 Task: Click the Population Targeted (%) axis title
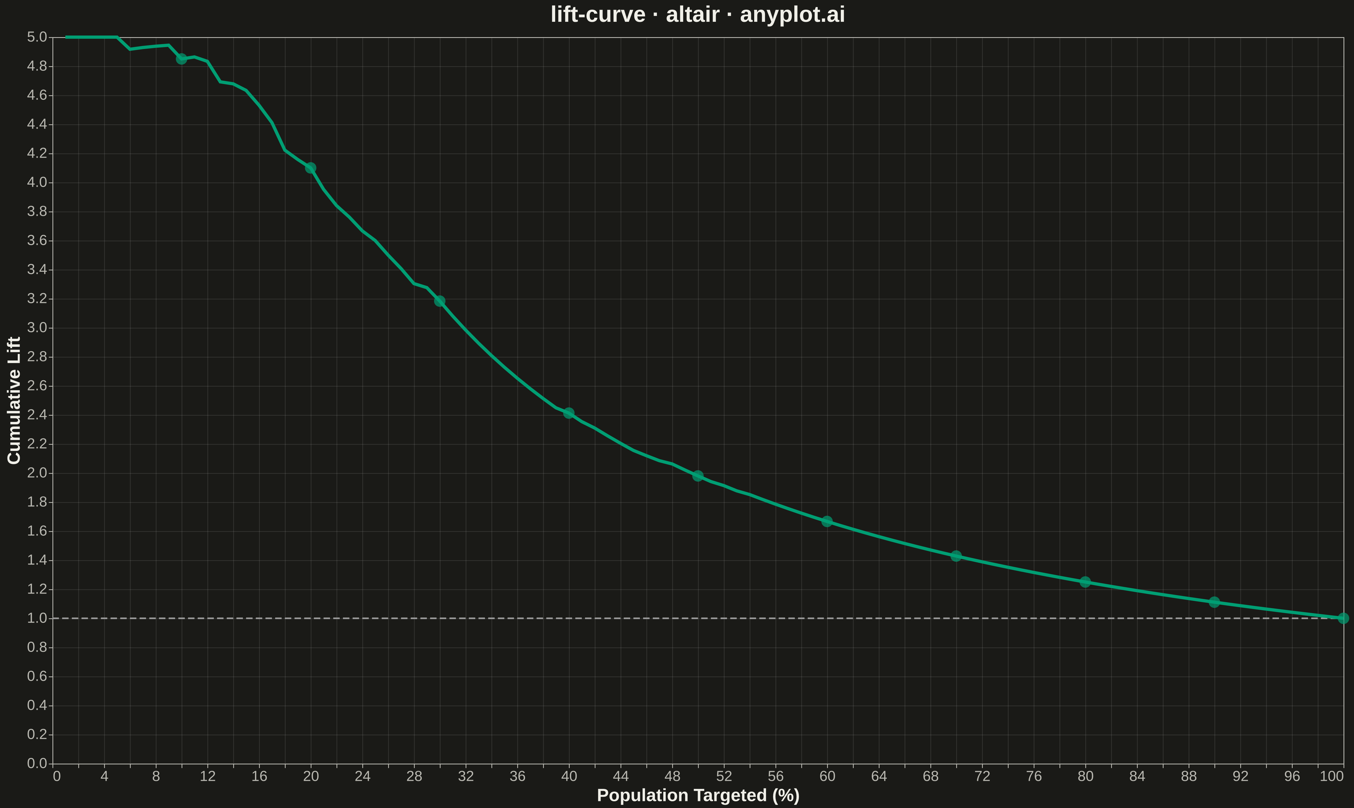[x=698, y=795]
